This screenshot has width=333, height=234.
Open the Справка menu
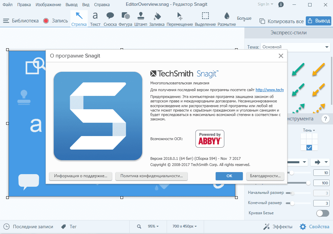(x=102, y=4)
